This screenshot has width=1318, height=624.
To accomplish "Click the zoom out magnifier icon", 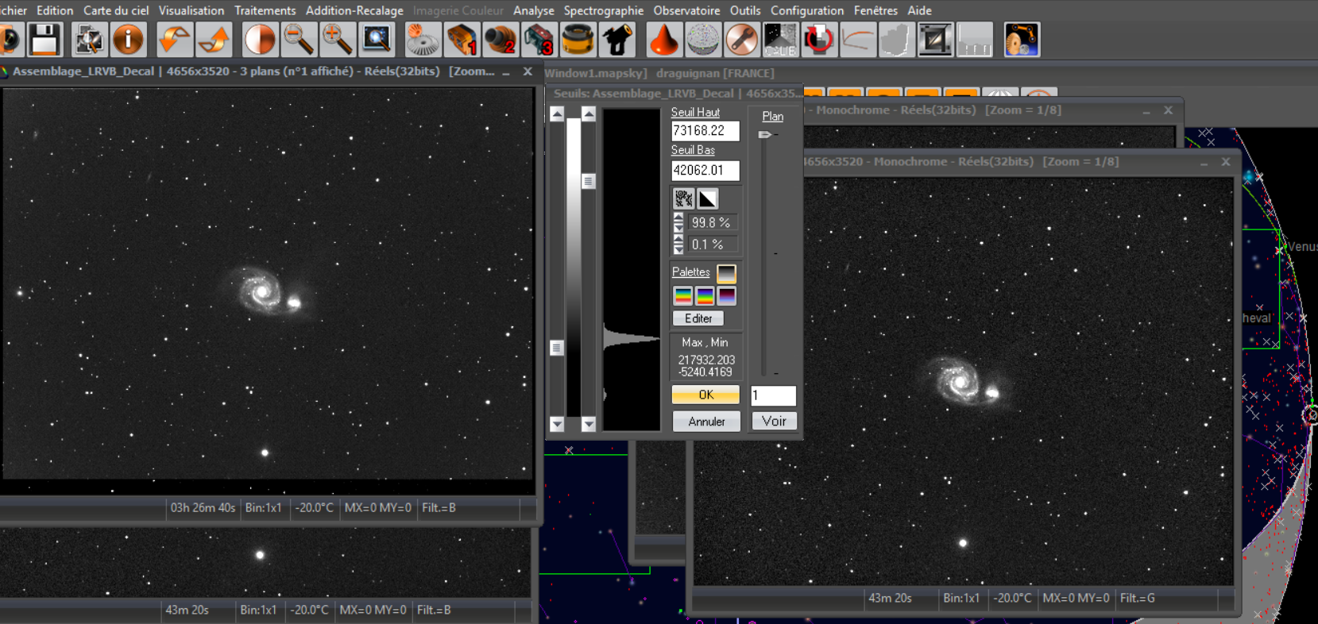I will click(299, 40).
